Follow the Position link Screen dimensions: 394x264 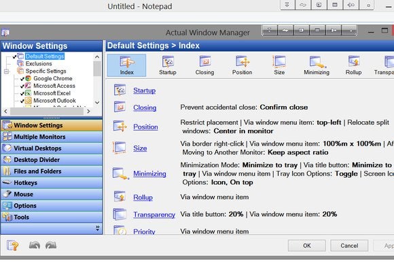[x=145, y=127]
